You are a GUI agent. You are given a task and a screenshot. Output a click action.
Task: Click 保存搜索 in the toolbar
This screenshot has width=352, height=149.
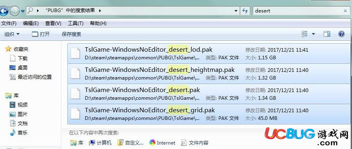coord(71,34)
